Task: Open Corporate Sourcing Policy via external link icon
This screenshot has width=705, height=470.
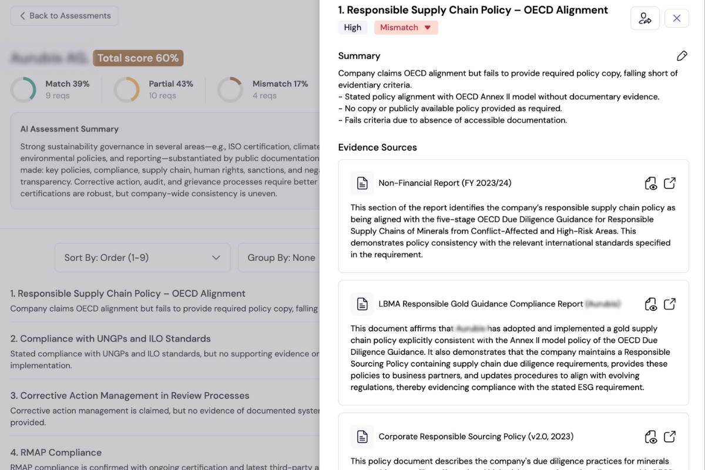Action: click(670, 437)
